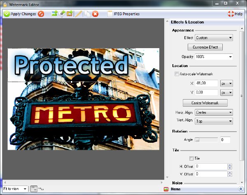Open the Vert. Align dropdown set to Top
Screen dimensions: 247x195
[x=214, y=121]
